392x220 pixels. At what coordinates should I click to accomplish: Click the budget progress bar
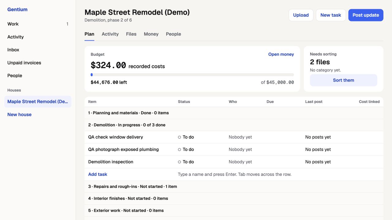click(192, 75)
